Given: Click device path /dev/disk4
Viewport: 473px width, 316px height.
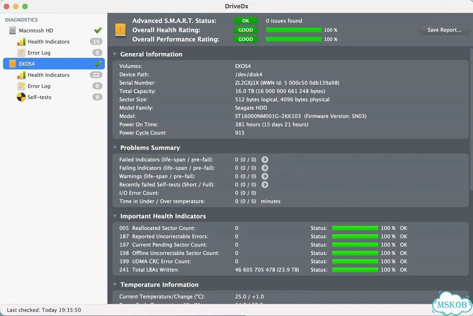Looking at the screenshot, I should [249, 75].
